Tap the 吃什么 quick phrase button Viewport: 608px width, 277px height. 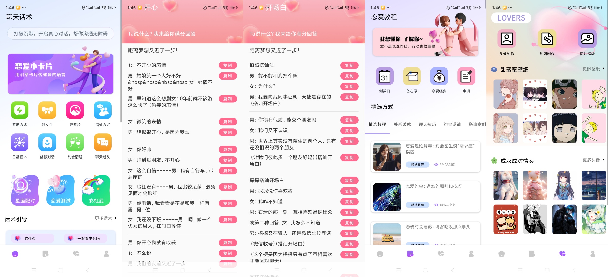pos(32,238)
